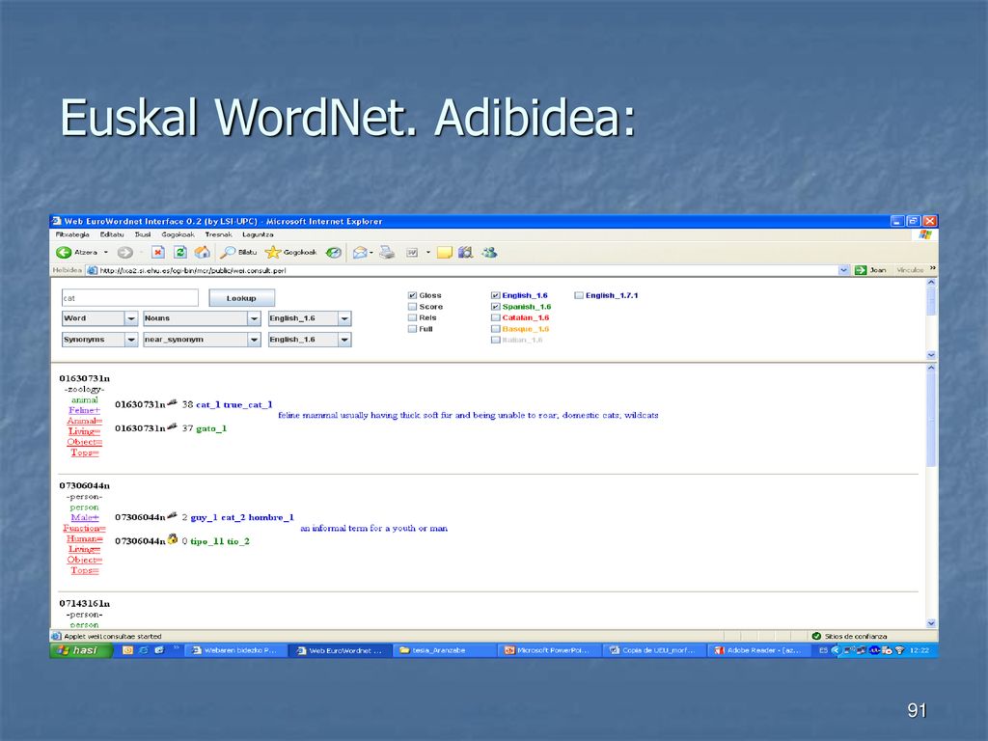This screenshot has height=741, width=988.
Task: Click the messenger people icon
Action: pos(489,253)
